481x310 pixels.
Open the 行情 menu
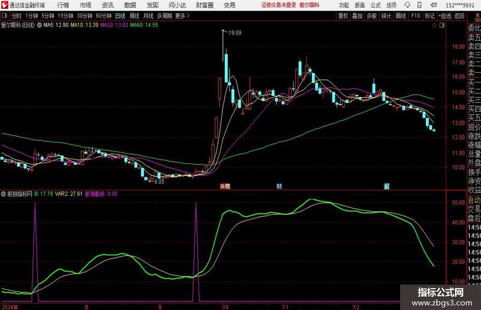tap(63, 5)
